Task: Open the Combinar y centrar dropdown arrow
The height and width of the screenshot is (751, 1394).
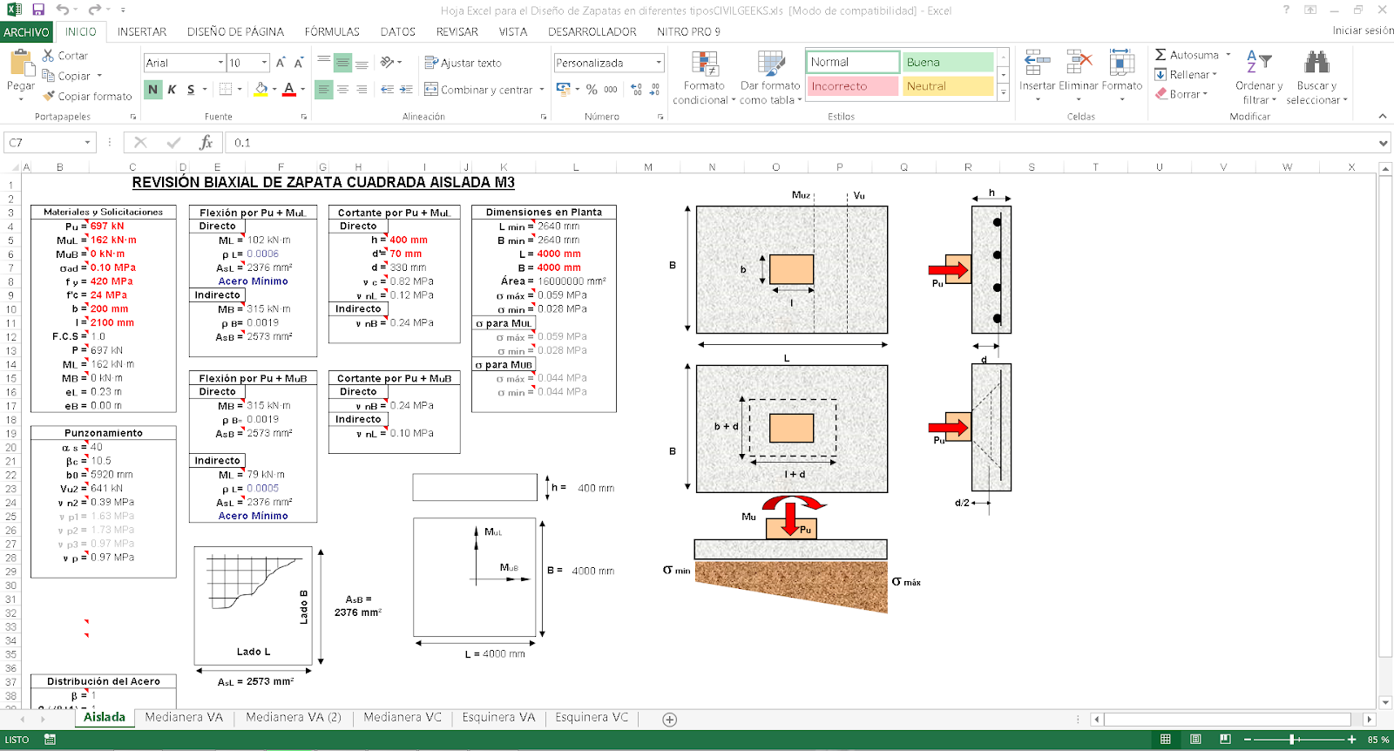Action: (x=541, y=89)
